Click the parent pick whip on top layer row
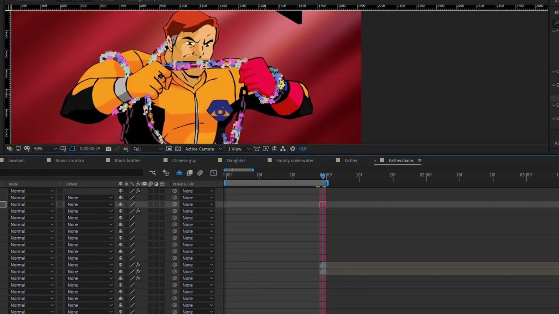Image resolution: width=559 pixels, height=314 pixels. coord(175,191)
